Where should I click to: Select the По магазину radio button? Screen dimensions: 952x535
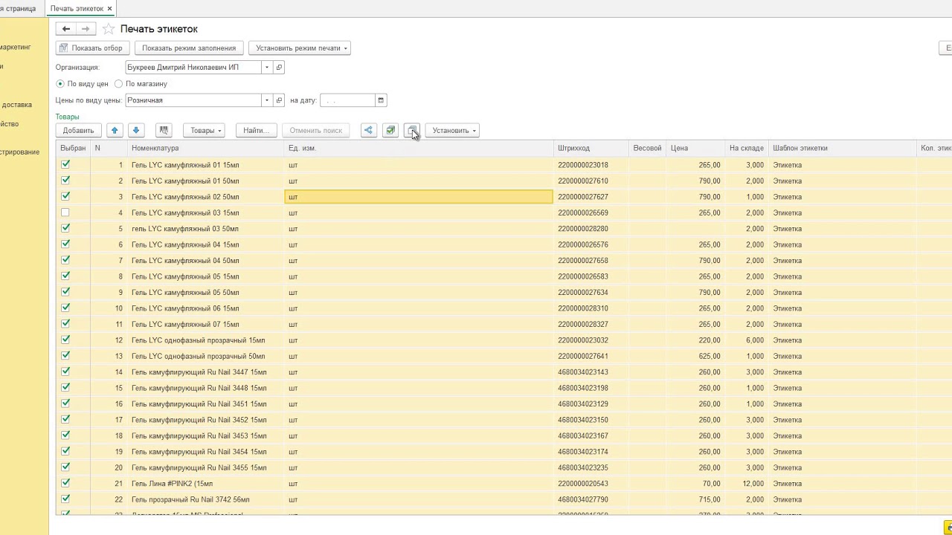(x=118, y=84)
